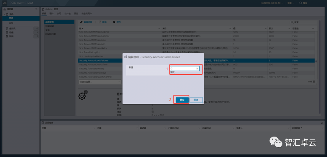Open the 值 column header dropdown arrow
Image resolution: width=327 pixels, height=157 pixels.
(266, 28)
